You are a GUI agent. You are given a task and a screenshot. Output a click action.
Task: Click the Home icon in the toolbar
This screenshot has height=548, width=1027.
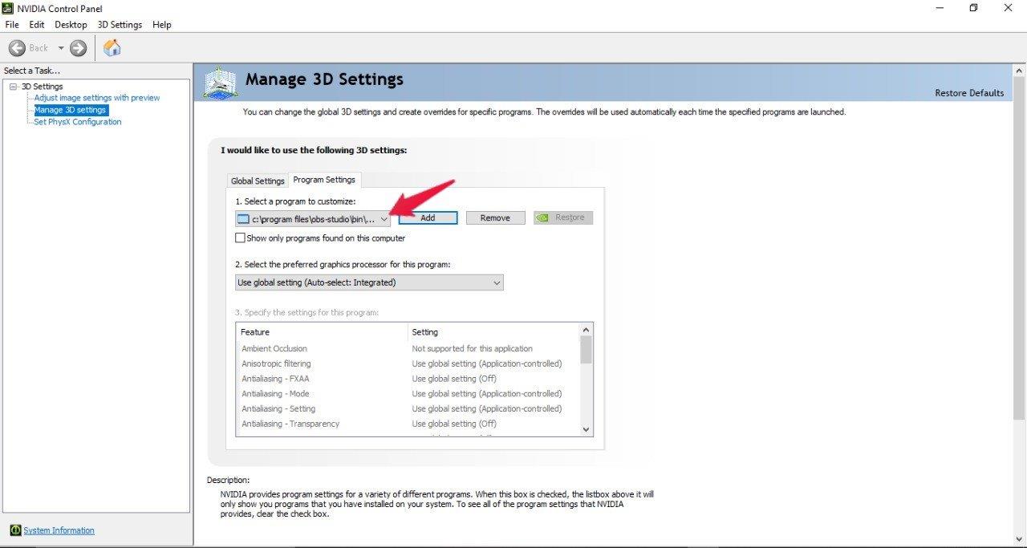click(x=112, y=48)
